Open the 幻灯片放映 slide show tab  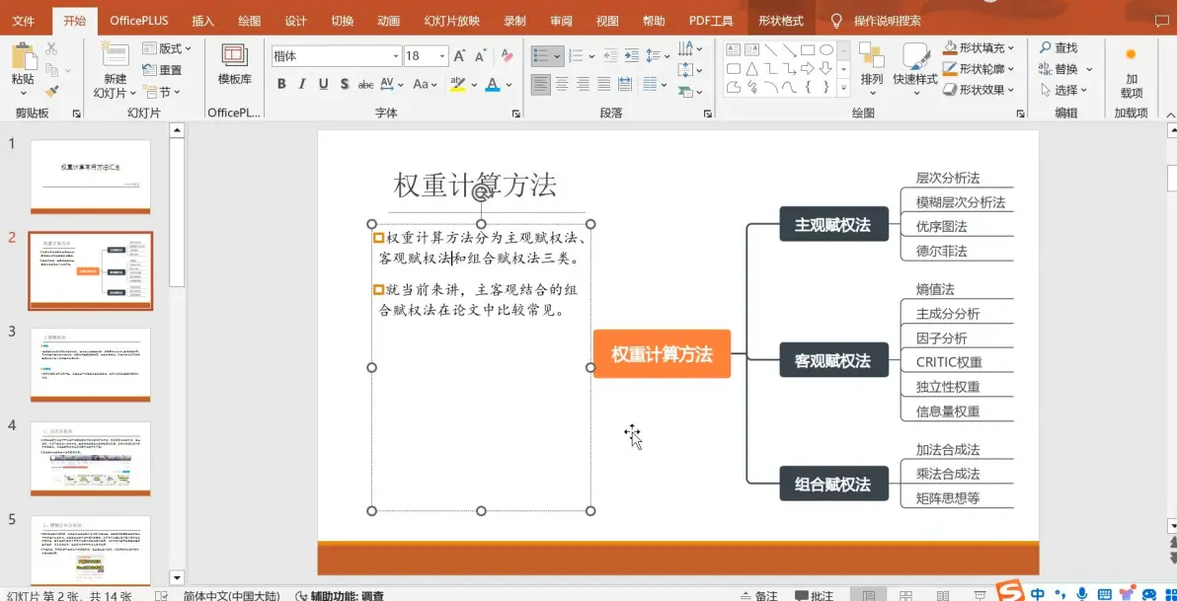(451, 21)
